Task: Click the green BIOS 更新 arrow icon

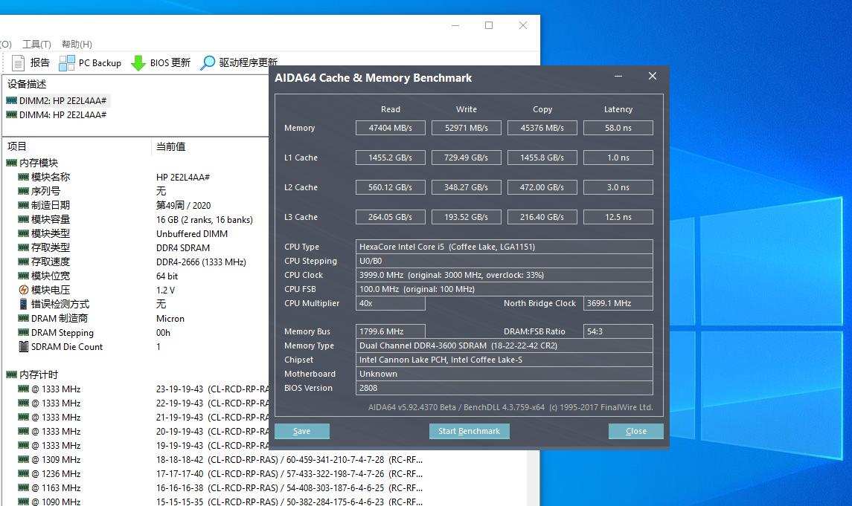Action: coord(138,63)
